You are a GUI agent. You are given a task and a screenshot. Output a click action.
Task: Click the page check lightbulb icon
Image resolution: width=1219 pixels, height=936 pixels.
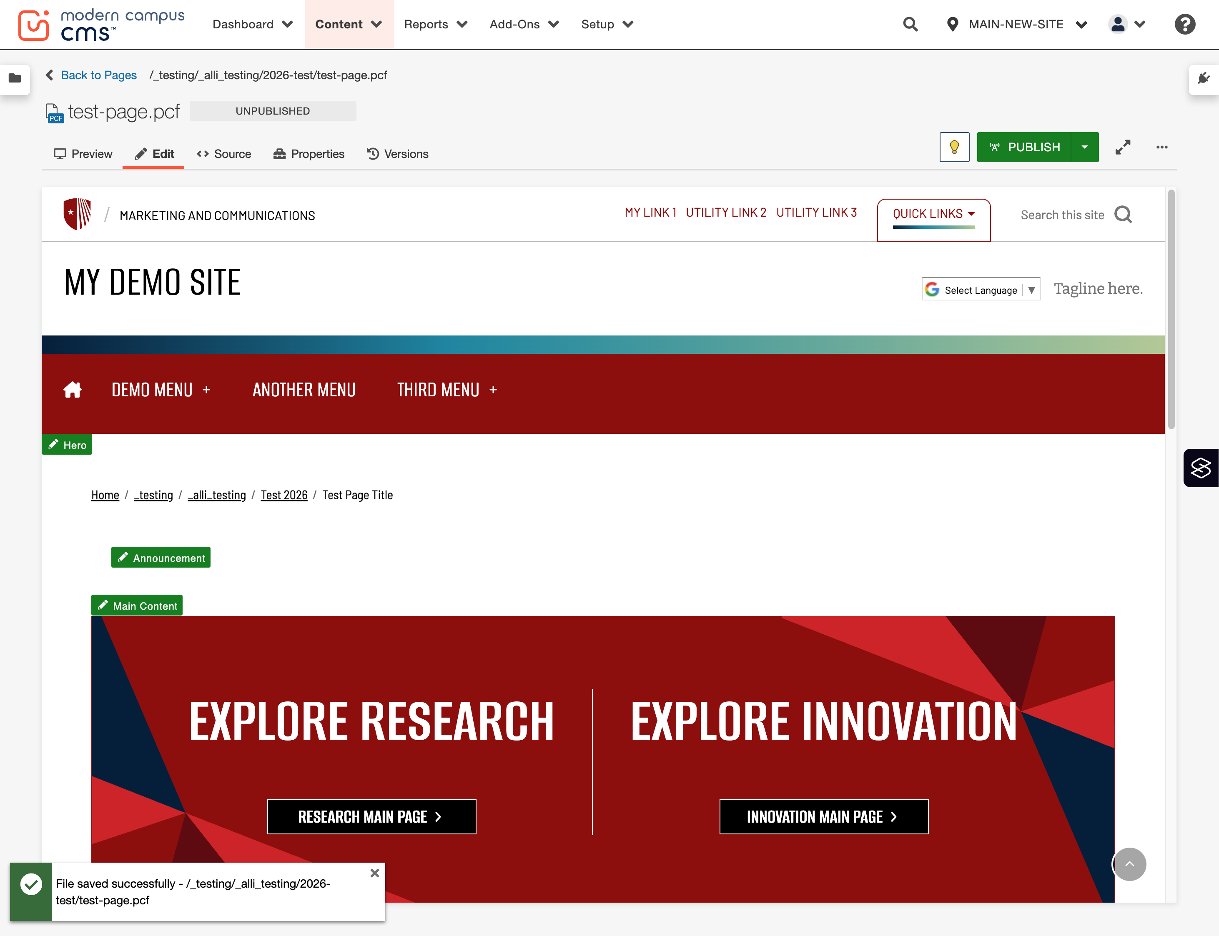coord(954,147)
